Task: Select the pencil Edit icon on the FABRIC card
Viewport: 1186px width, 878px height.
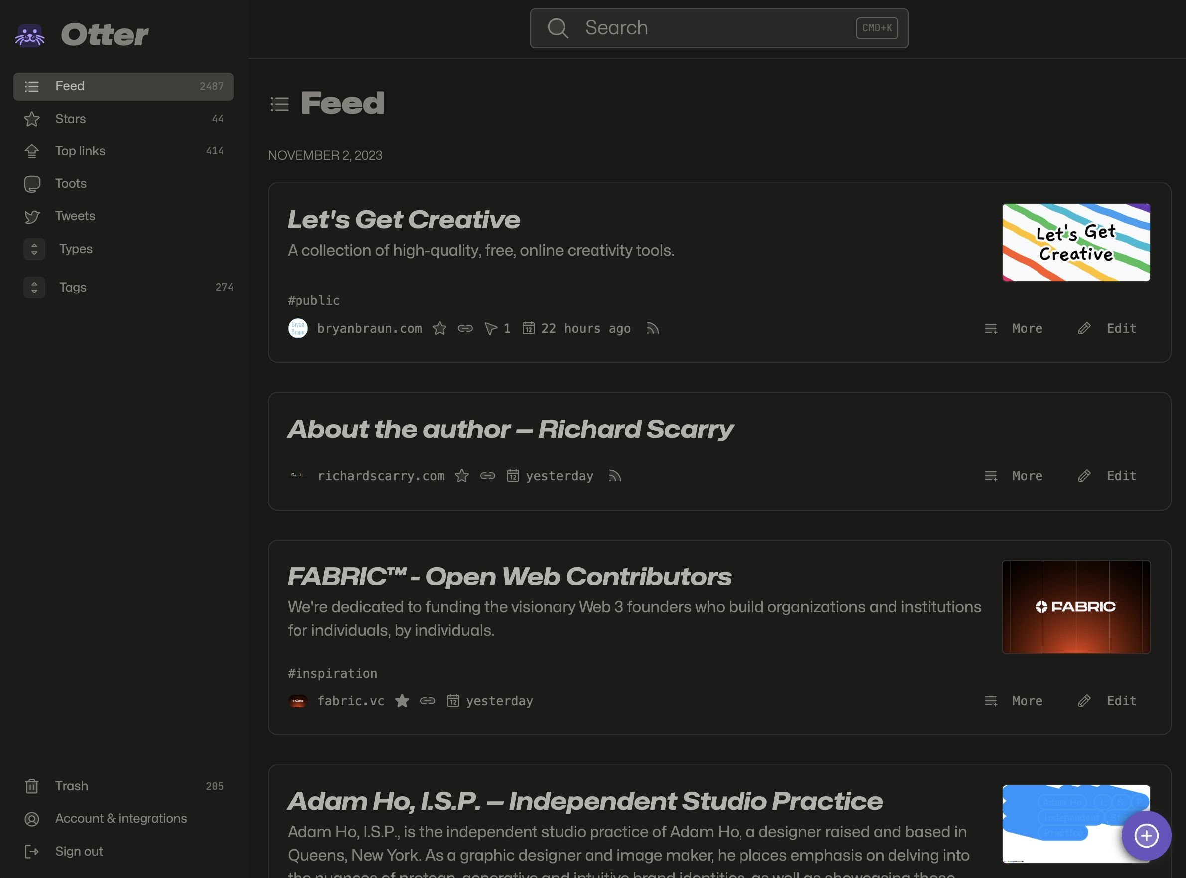Action: coord(1084,701)
